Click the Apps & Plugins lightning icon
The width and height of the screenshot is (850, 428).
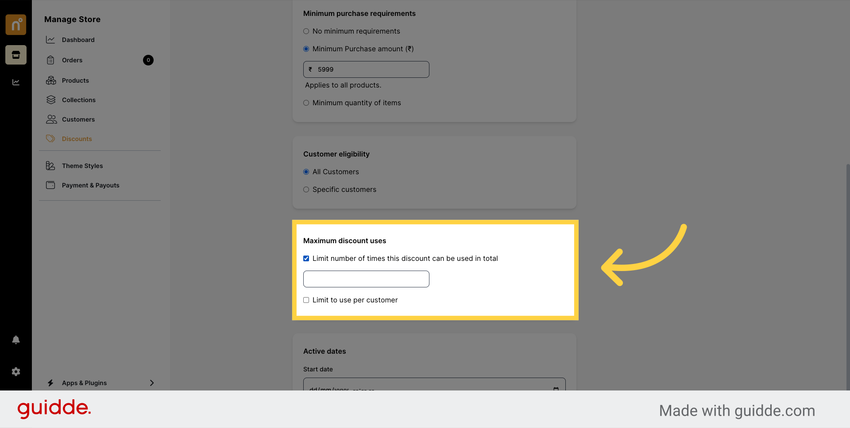(x=50, y=383)
